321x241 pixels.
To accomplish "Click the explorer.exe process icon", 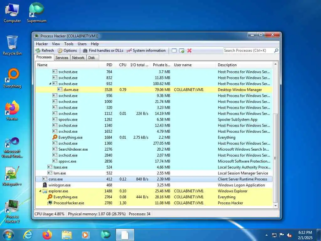I will tap(45, 191).
